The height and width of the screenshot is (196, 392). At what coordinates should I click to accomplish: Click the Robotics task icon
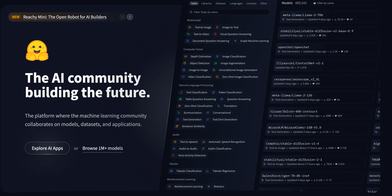(209, 186)
